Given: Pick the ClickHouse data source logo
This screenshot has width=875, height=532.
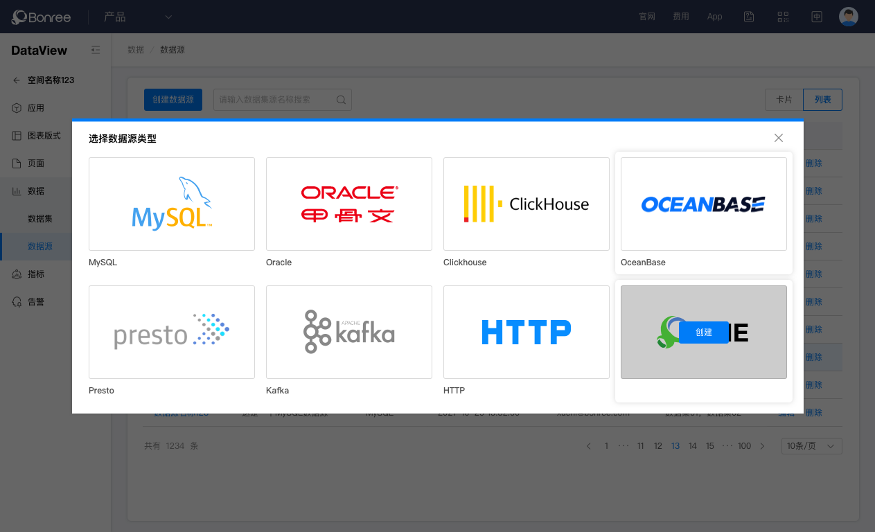Looking at the screenshot, I should pyautogui.click(x=526, y=204).
